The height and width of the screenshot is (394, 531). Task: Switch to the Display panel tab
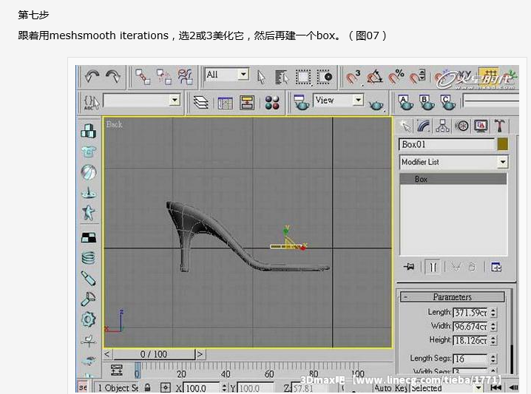481,126
